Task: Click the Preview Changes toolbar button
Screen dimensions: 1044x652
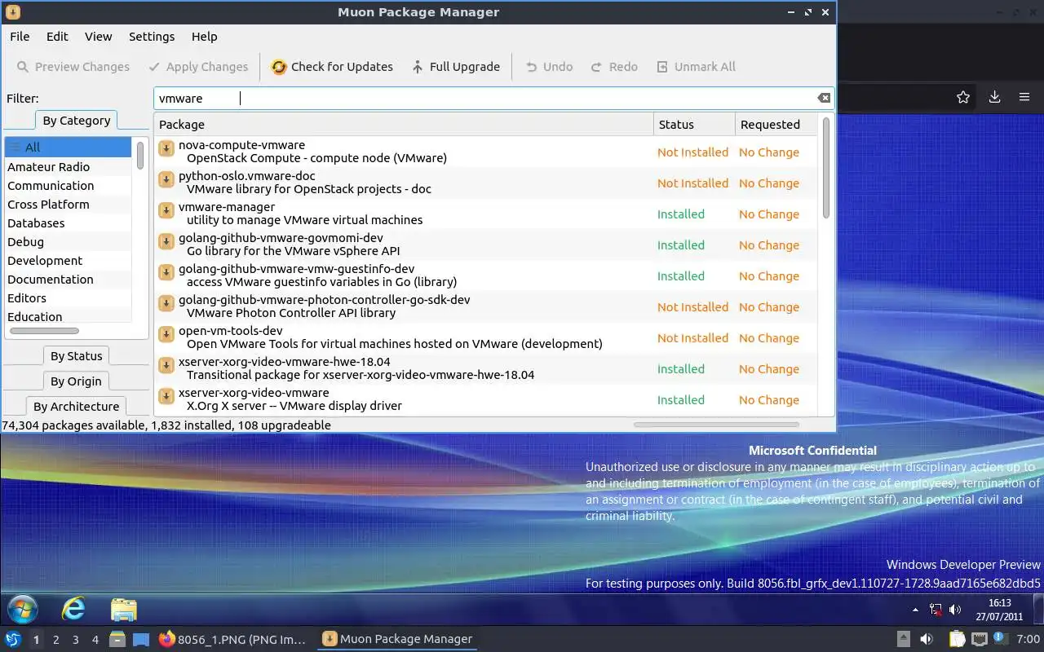Action: [73, 67]
